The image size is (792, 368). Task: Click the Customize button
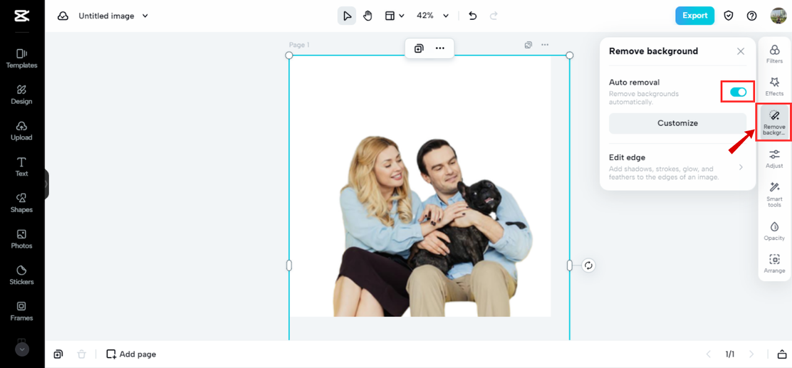click(x=678, y=123)
